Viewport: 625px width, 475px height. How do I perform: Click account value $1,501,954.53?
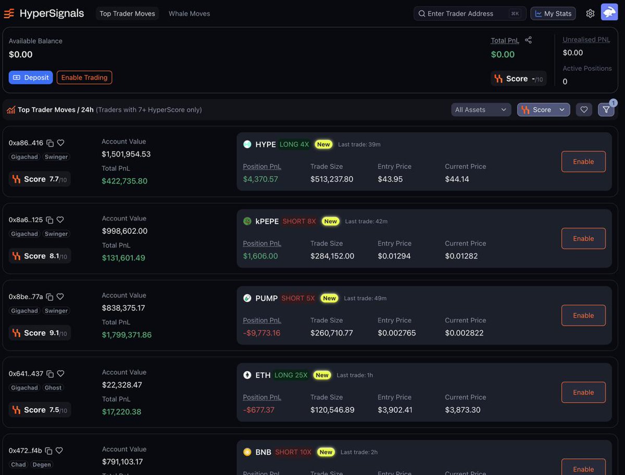click(126, 154)
